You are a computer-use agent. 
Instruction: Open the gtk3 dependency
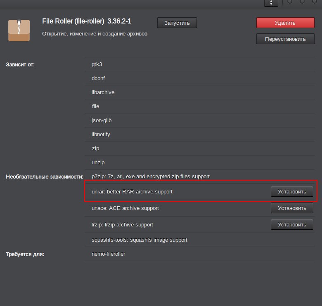[199, 64]
